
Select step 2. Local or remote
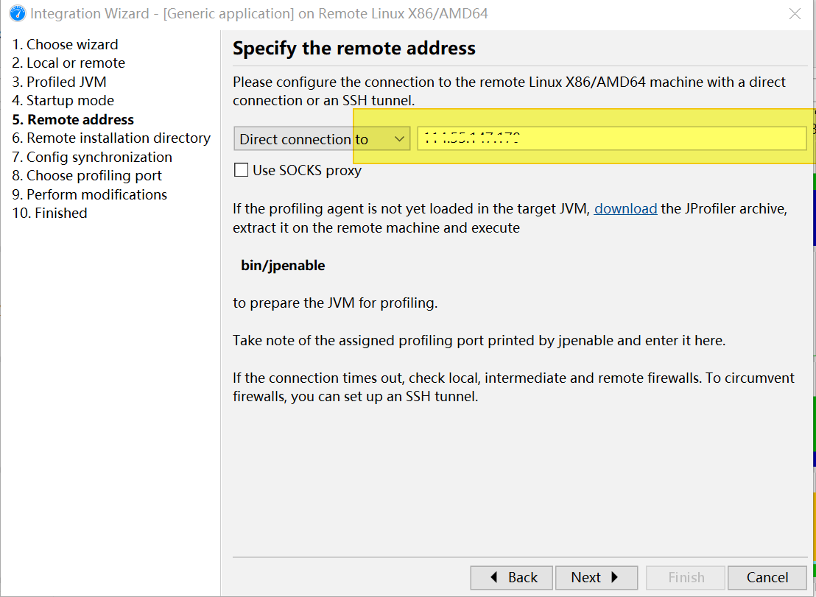(x=68, y=63)
